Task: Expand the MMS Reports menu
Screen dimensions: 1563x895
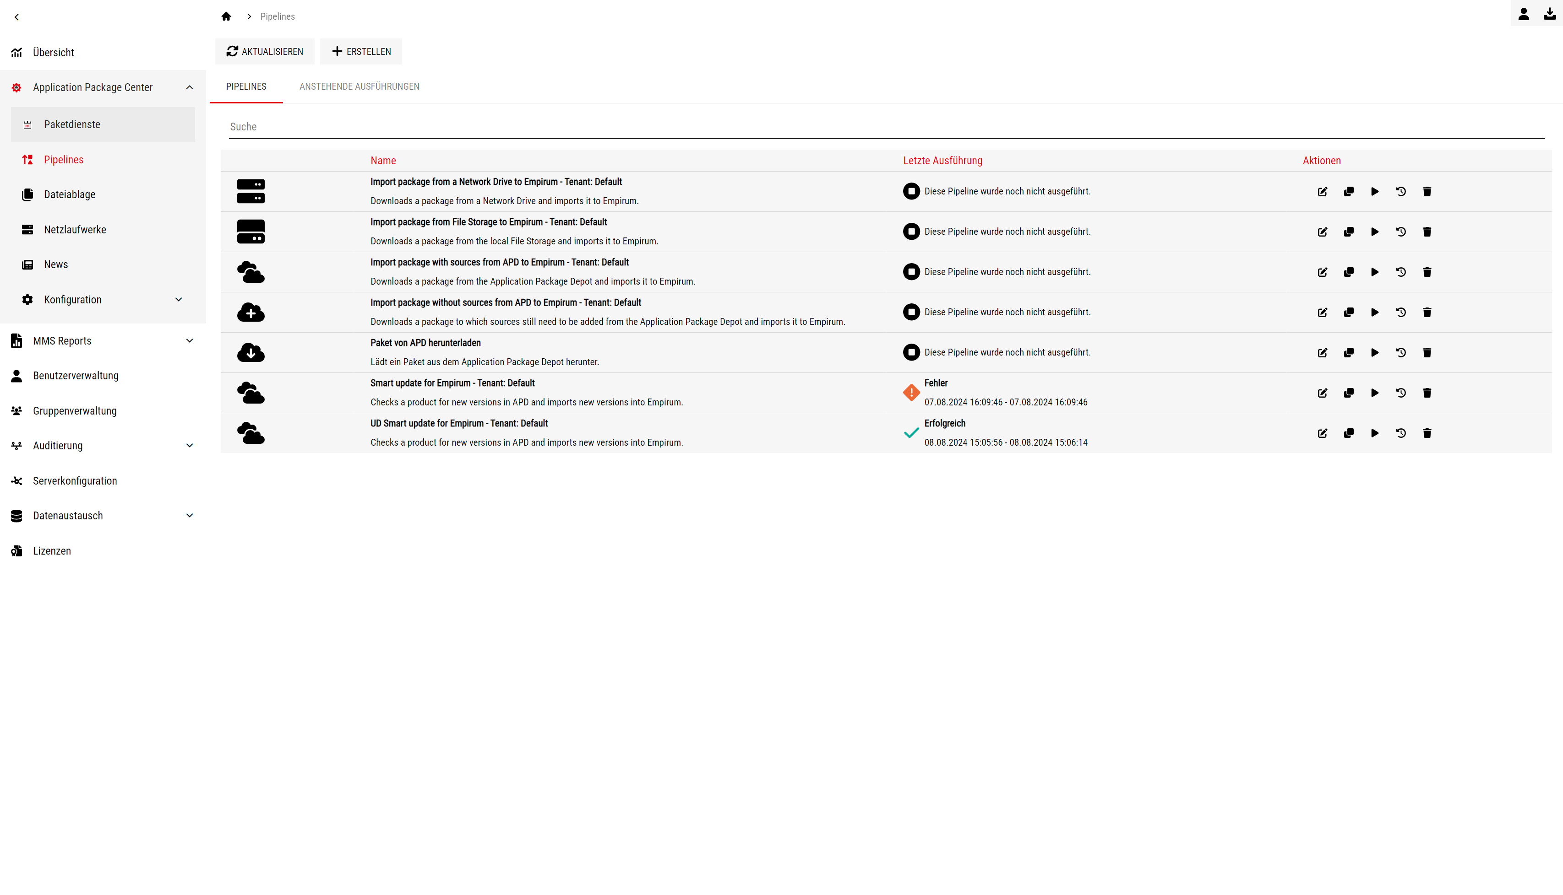Action: (190, 340)
